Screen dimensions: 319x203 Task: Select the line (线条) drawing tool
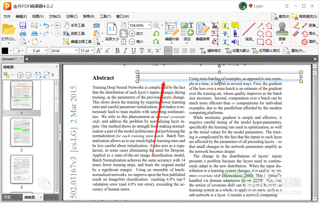tap(249, 32)
